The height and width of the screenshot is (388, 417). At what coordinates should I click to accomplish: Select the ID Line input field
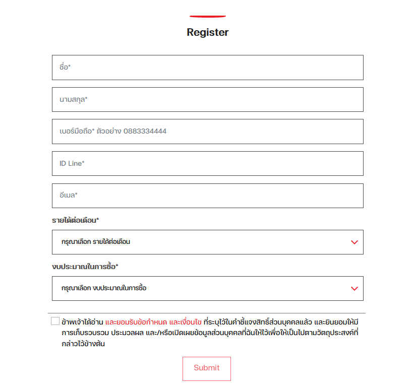tap(207, 163)
